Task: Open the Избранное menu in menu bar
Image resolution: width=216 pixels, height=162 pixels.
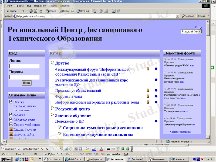Action: point(40,6)
